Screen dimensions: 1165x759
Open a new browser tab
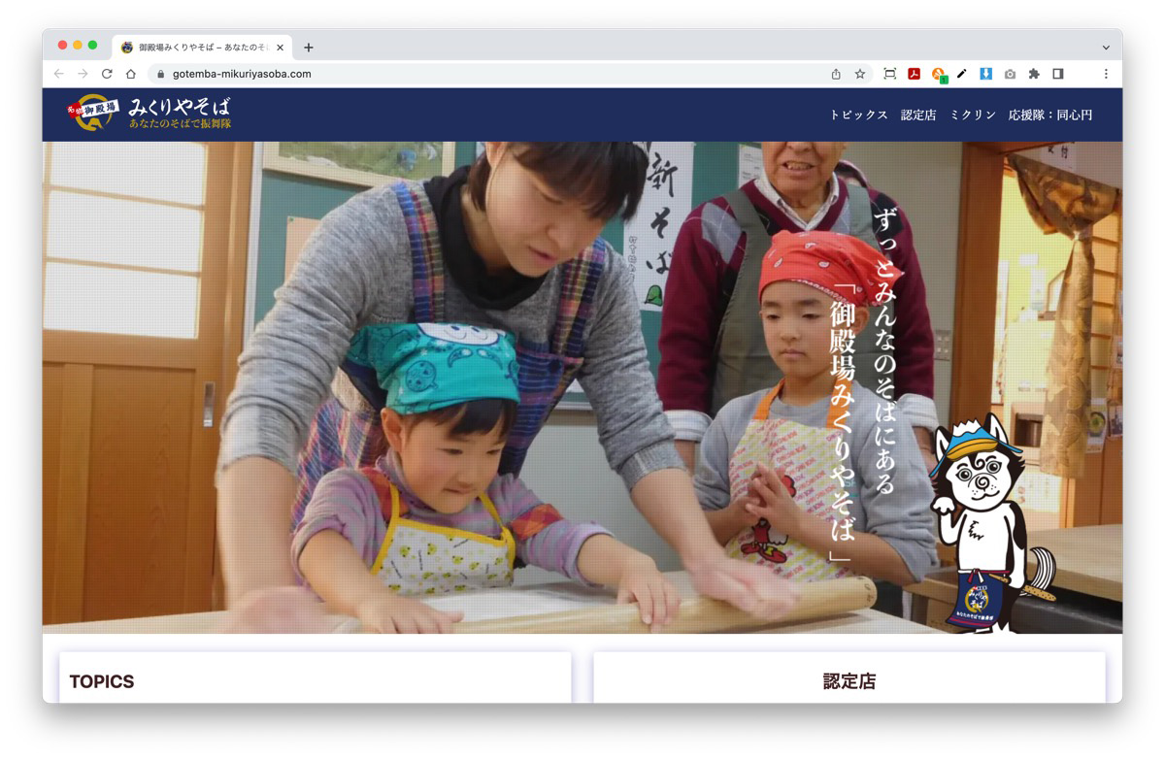point(309,47)
